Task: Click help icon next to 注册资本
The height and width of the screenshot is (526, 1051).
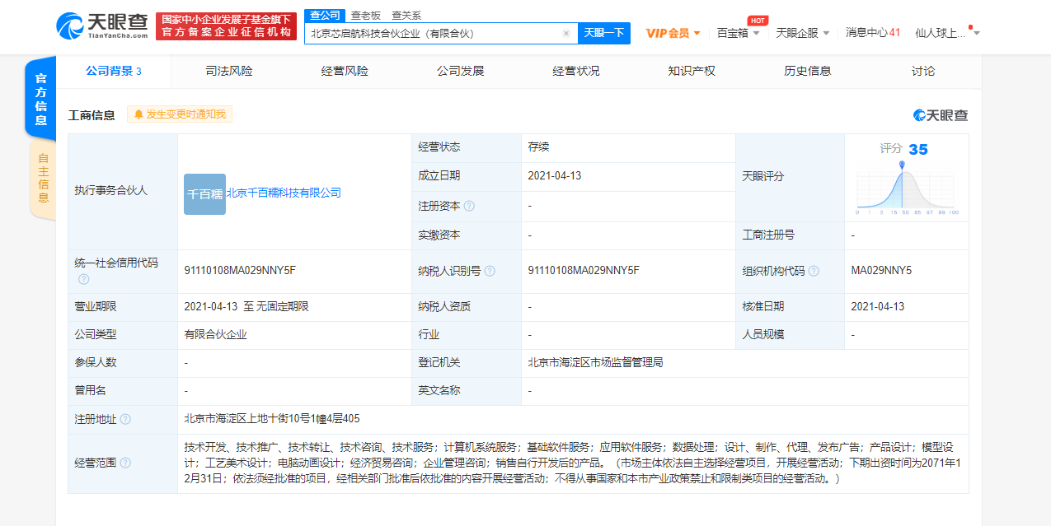Action: tap(469, 206)
